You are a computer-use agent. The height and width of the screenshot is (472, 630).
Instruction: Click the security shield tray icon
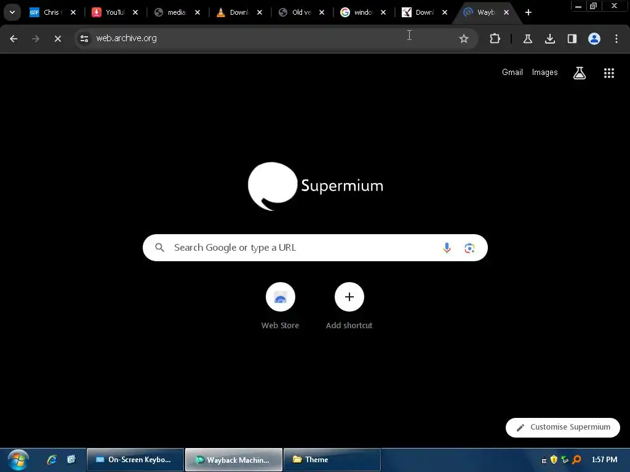coord(554,460)
